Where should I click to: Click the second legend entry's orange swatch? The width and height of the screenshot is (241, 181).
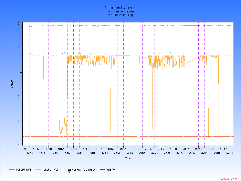[38, 170]
